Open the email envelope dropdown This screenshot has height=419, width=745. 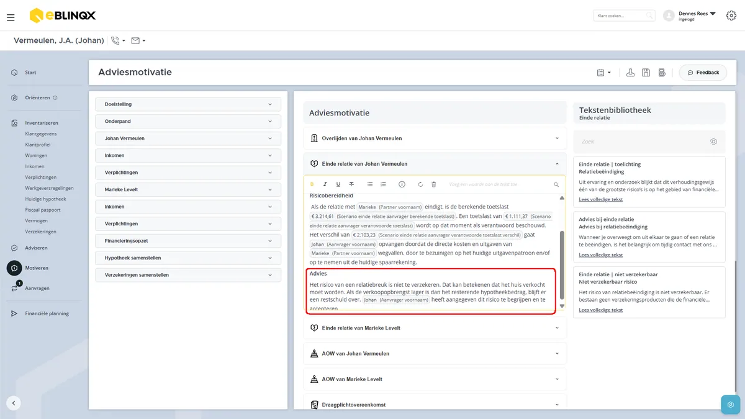pyautogui.click(x=138, y=41)
